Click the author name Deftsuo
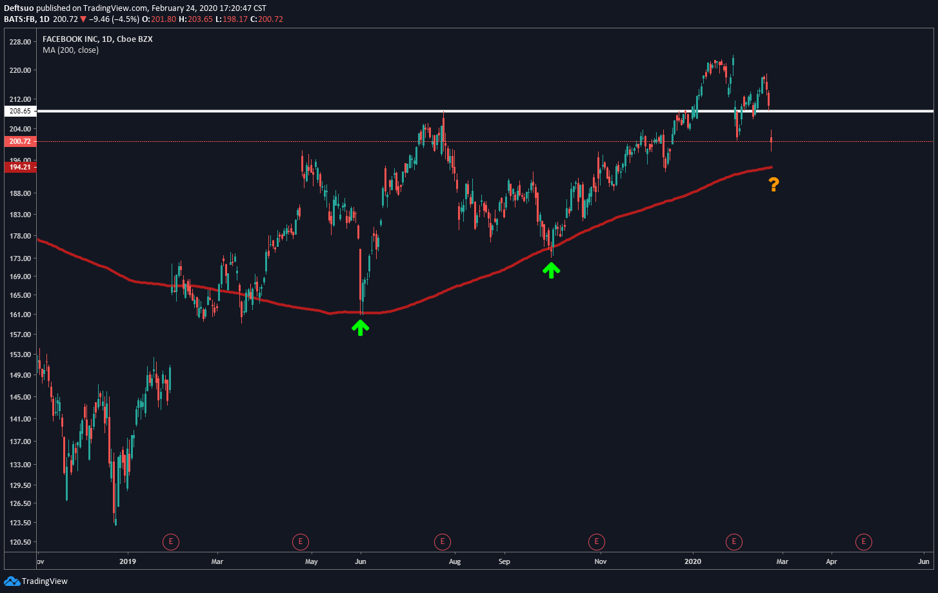The width and height of the screenshot is (938, 593). click(x=19, y=8)
